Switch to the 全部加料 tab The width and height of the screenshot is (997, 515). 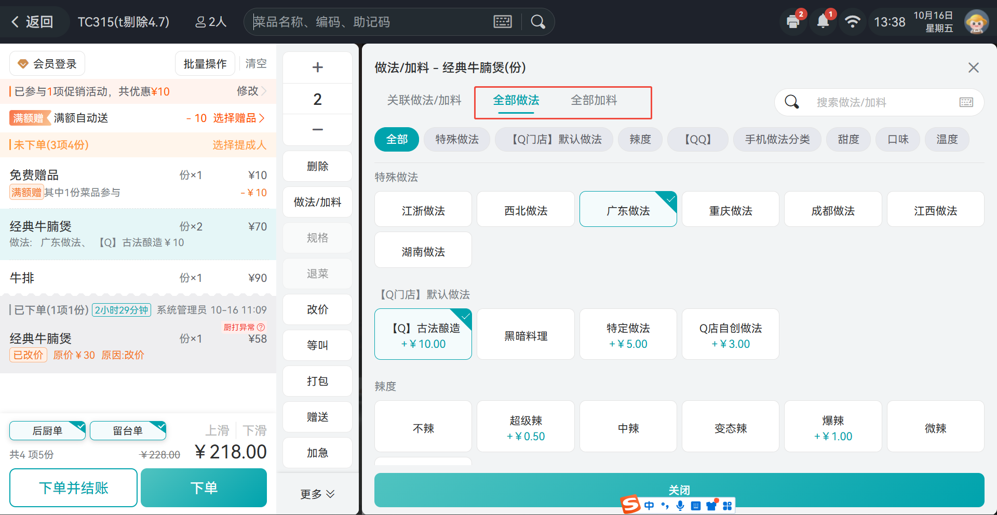pyautogui.click(x=594, y=100)
